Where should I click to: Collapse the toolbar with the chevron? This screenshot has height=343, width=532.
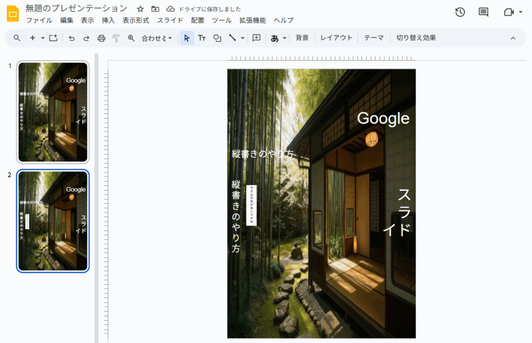(x=513, y=38)
